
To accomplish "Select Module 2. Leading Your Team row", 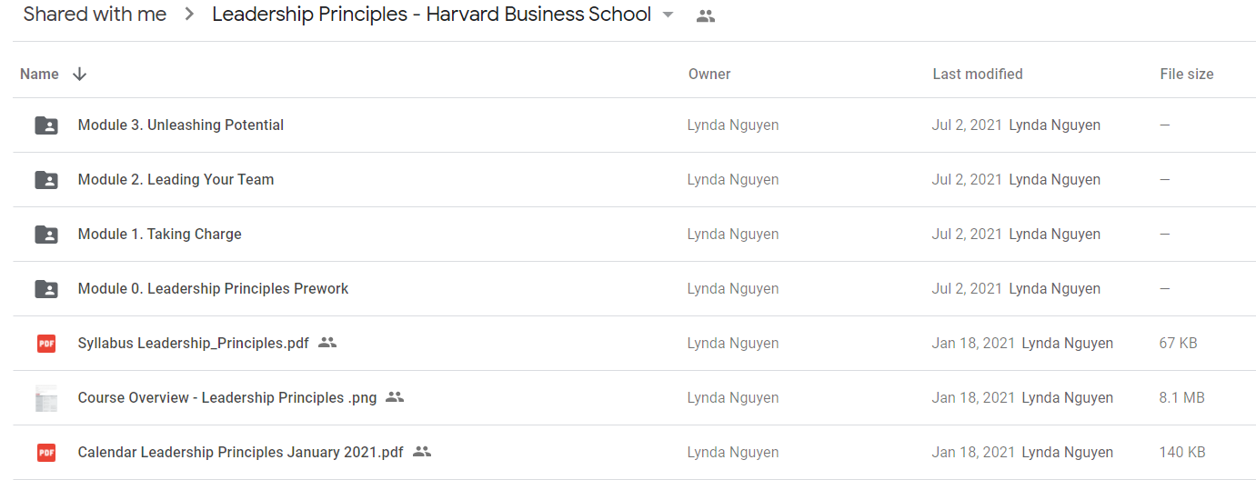I will point(634,180).
